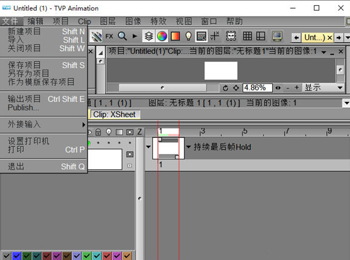This screenshot has height=260, width=350.
Task: Toggle the light table bulb icon
Action: coord(189,36)
